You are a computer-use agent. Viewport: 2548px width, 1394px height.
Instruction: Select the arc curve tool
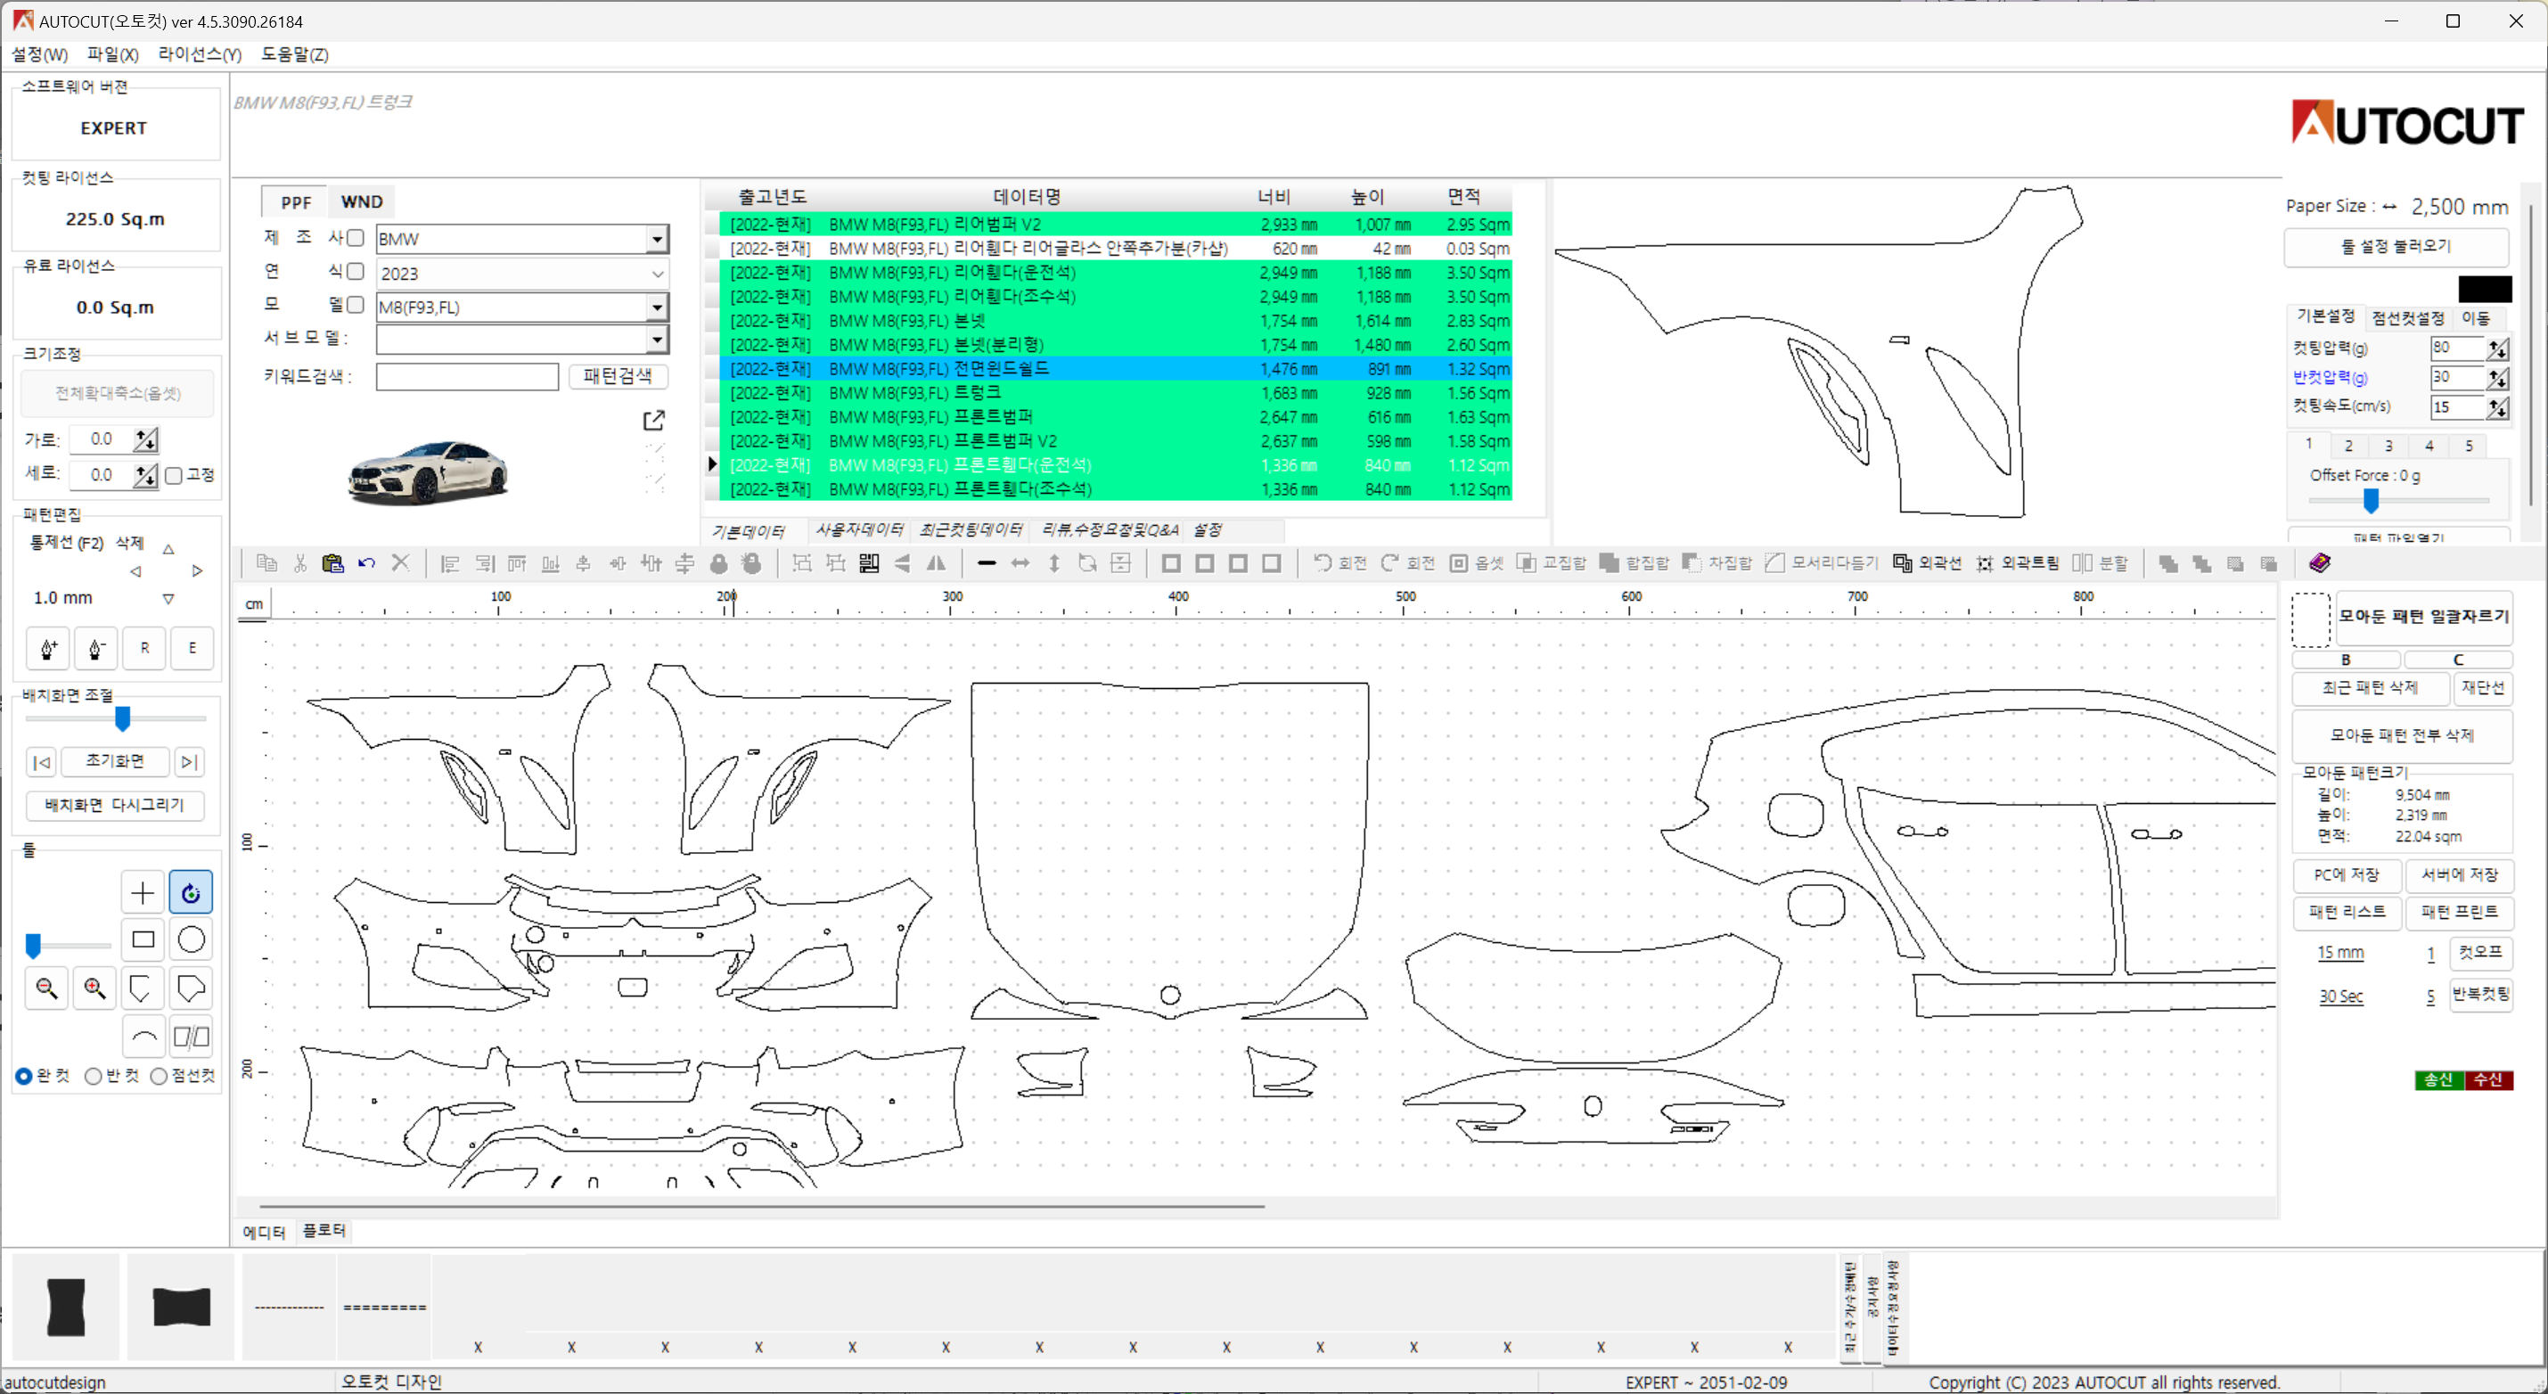(x=143, y=1036)
